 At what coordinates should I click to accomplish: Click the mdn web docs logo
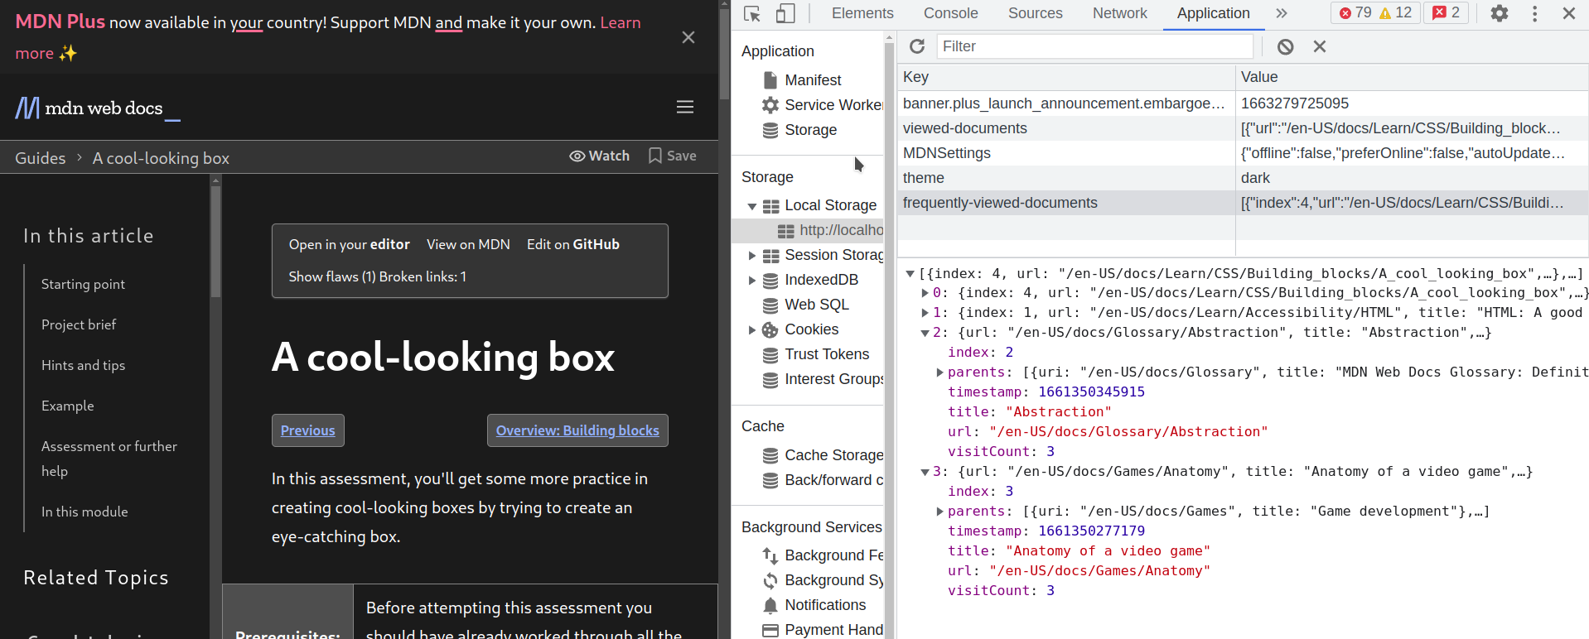[98, 108]
